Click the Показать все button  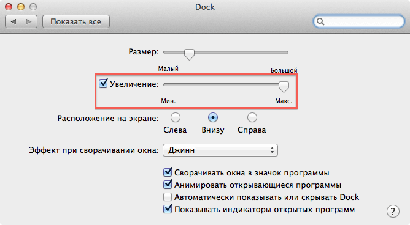76,21
